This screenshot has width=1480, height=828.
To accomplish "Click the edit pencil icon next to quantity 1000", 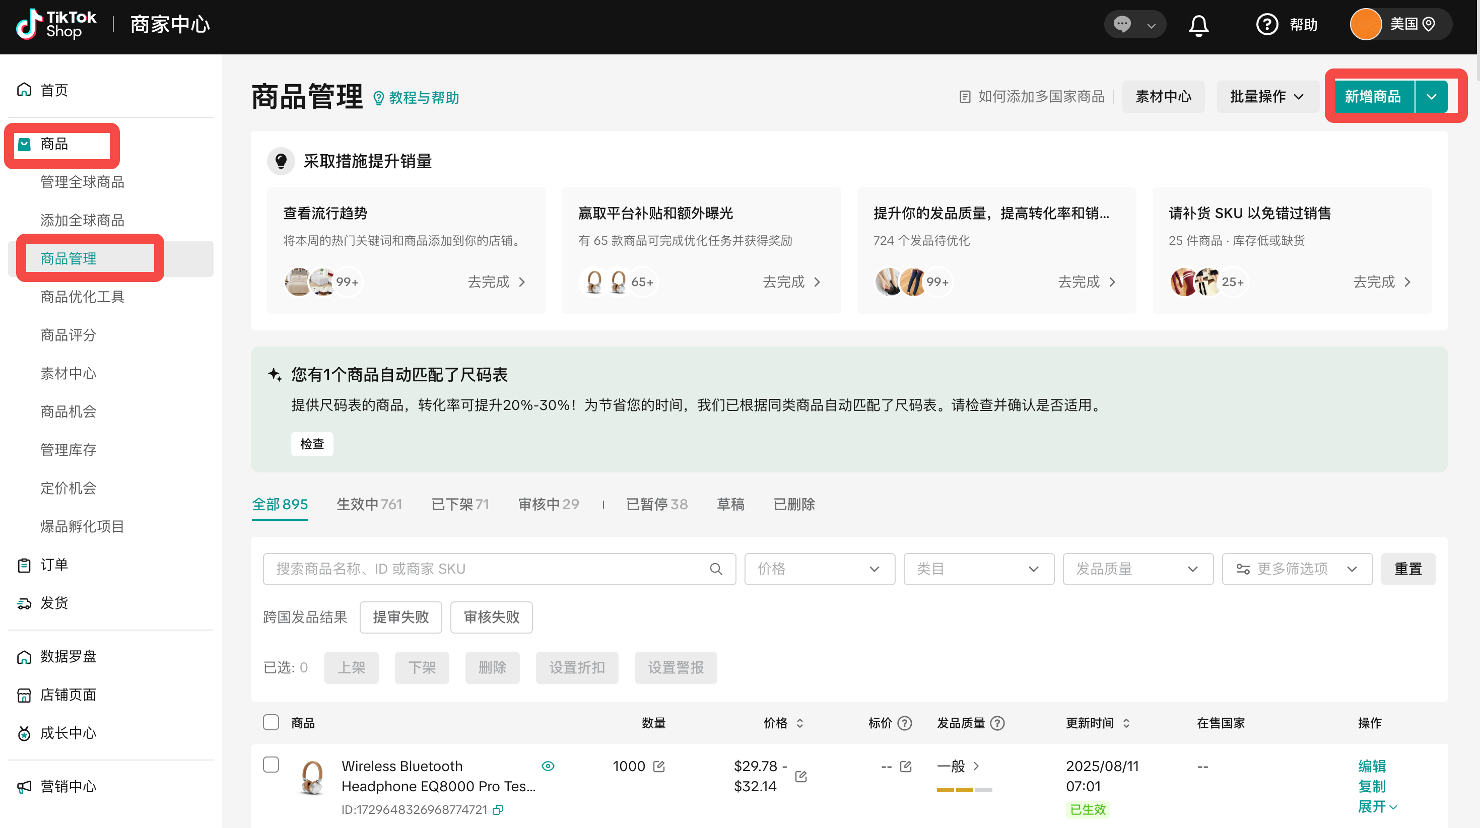I will click(659, 766).
